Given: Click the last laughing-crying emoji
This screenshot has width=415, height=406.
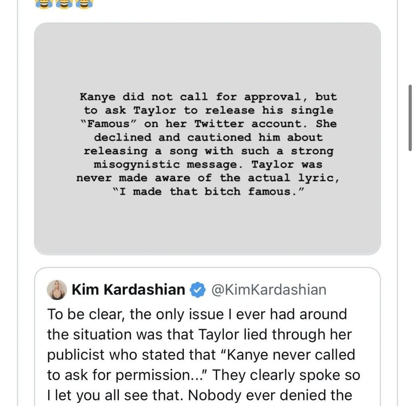Looking at the screenshot, I should click(x=85, y=3).
